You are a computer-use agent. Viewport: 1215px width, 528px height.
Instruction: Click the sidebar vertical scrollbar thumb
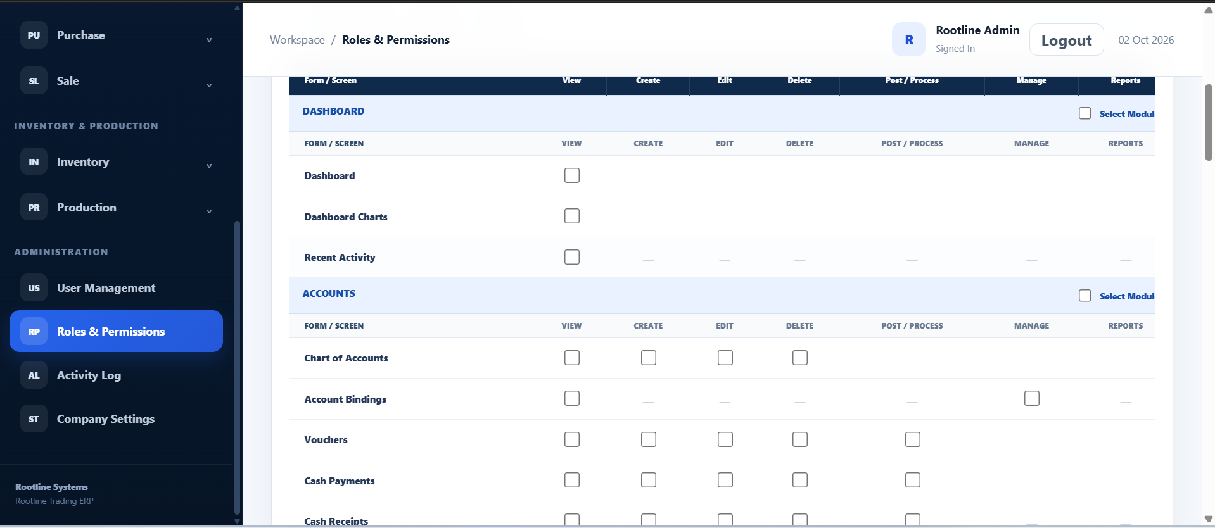coord(237,367)
